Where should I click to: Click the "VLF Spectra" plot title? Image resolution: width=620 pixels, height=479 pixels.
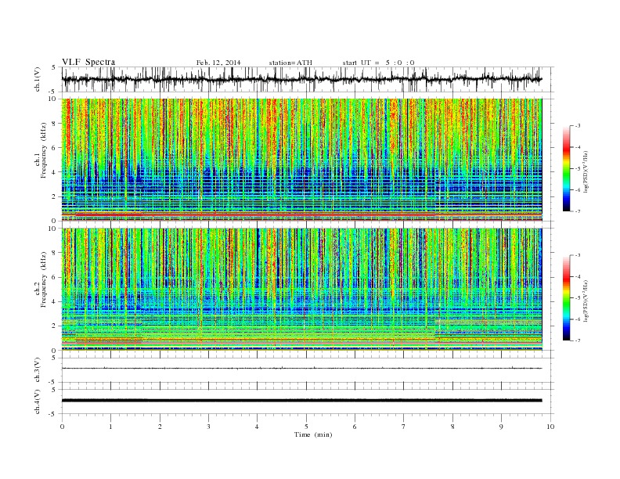88,62
